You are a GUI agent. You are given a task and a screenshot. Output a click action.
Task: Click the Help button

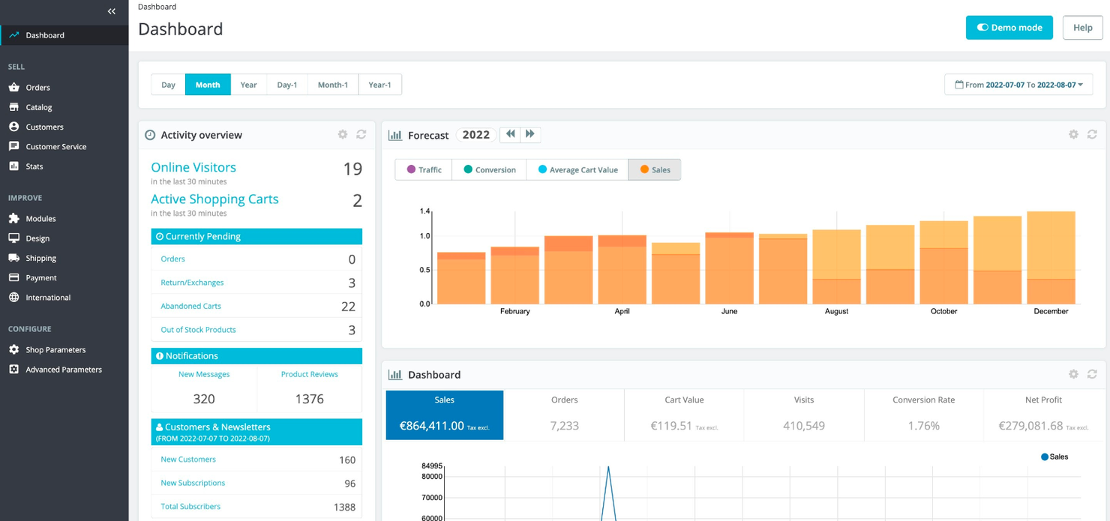pos(1082,27)
